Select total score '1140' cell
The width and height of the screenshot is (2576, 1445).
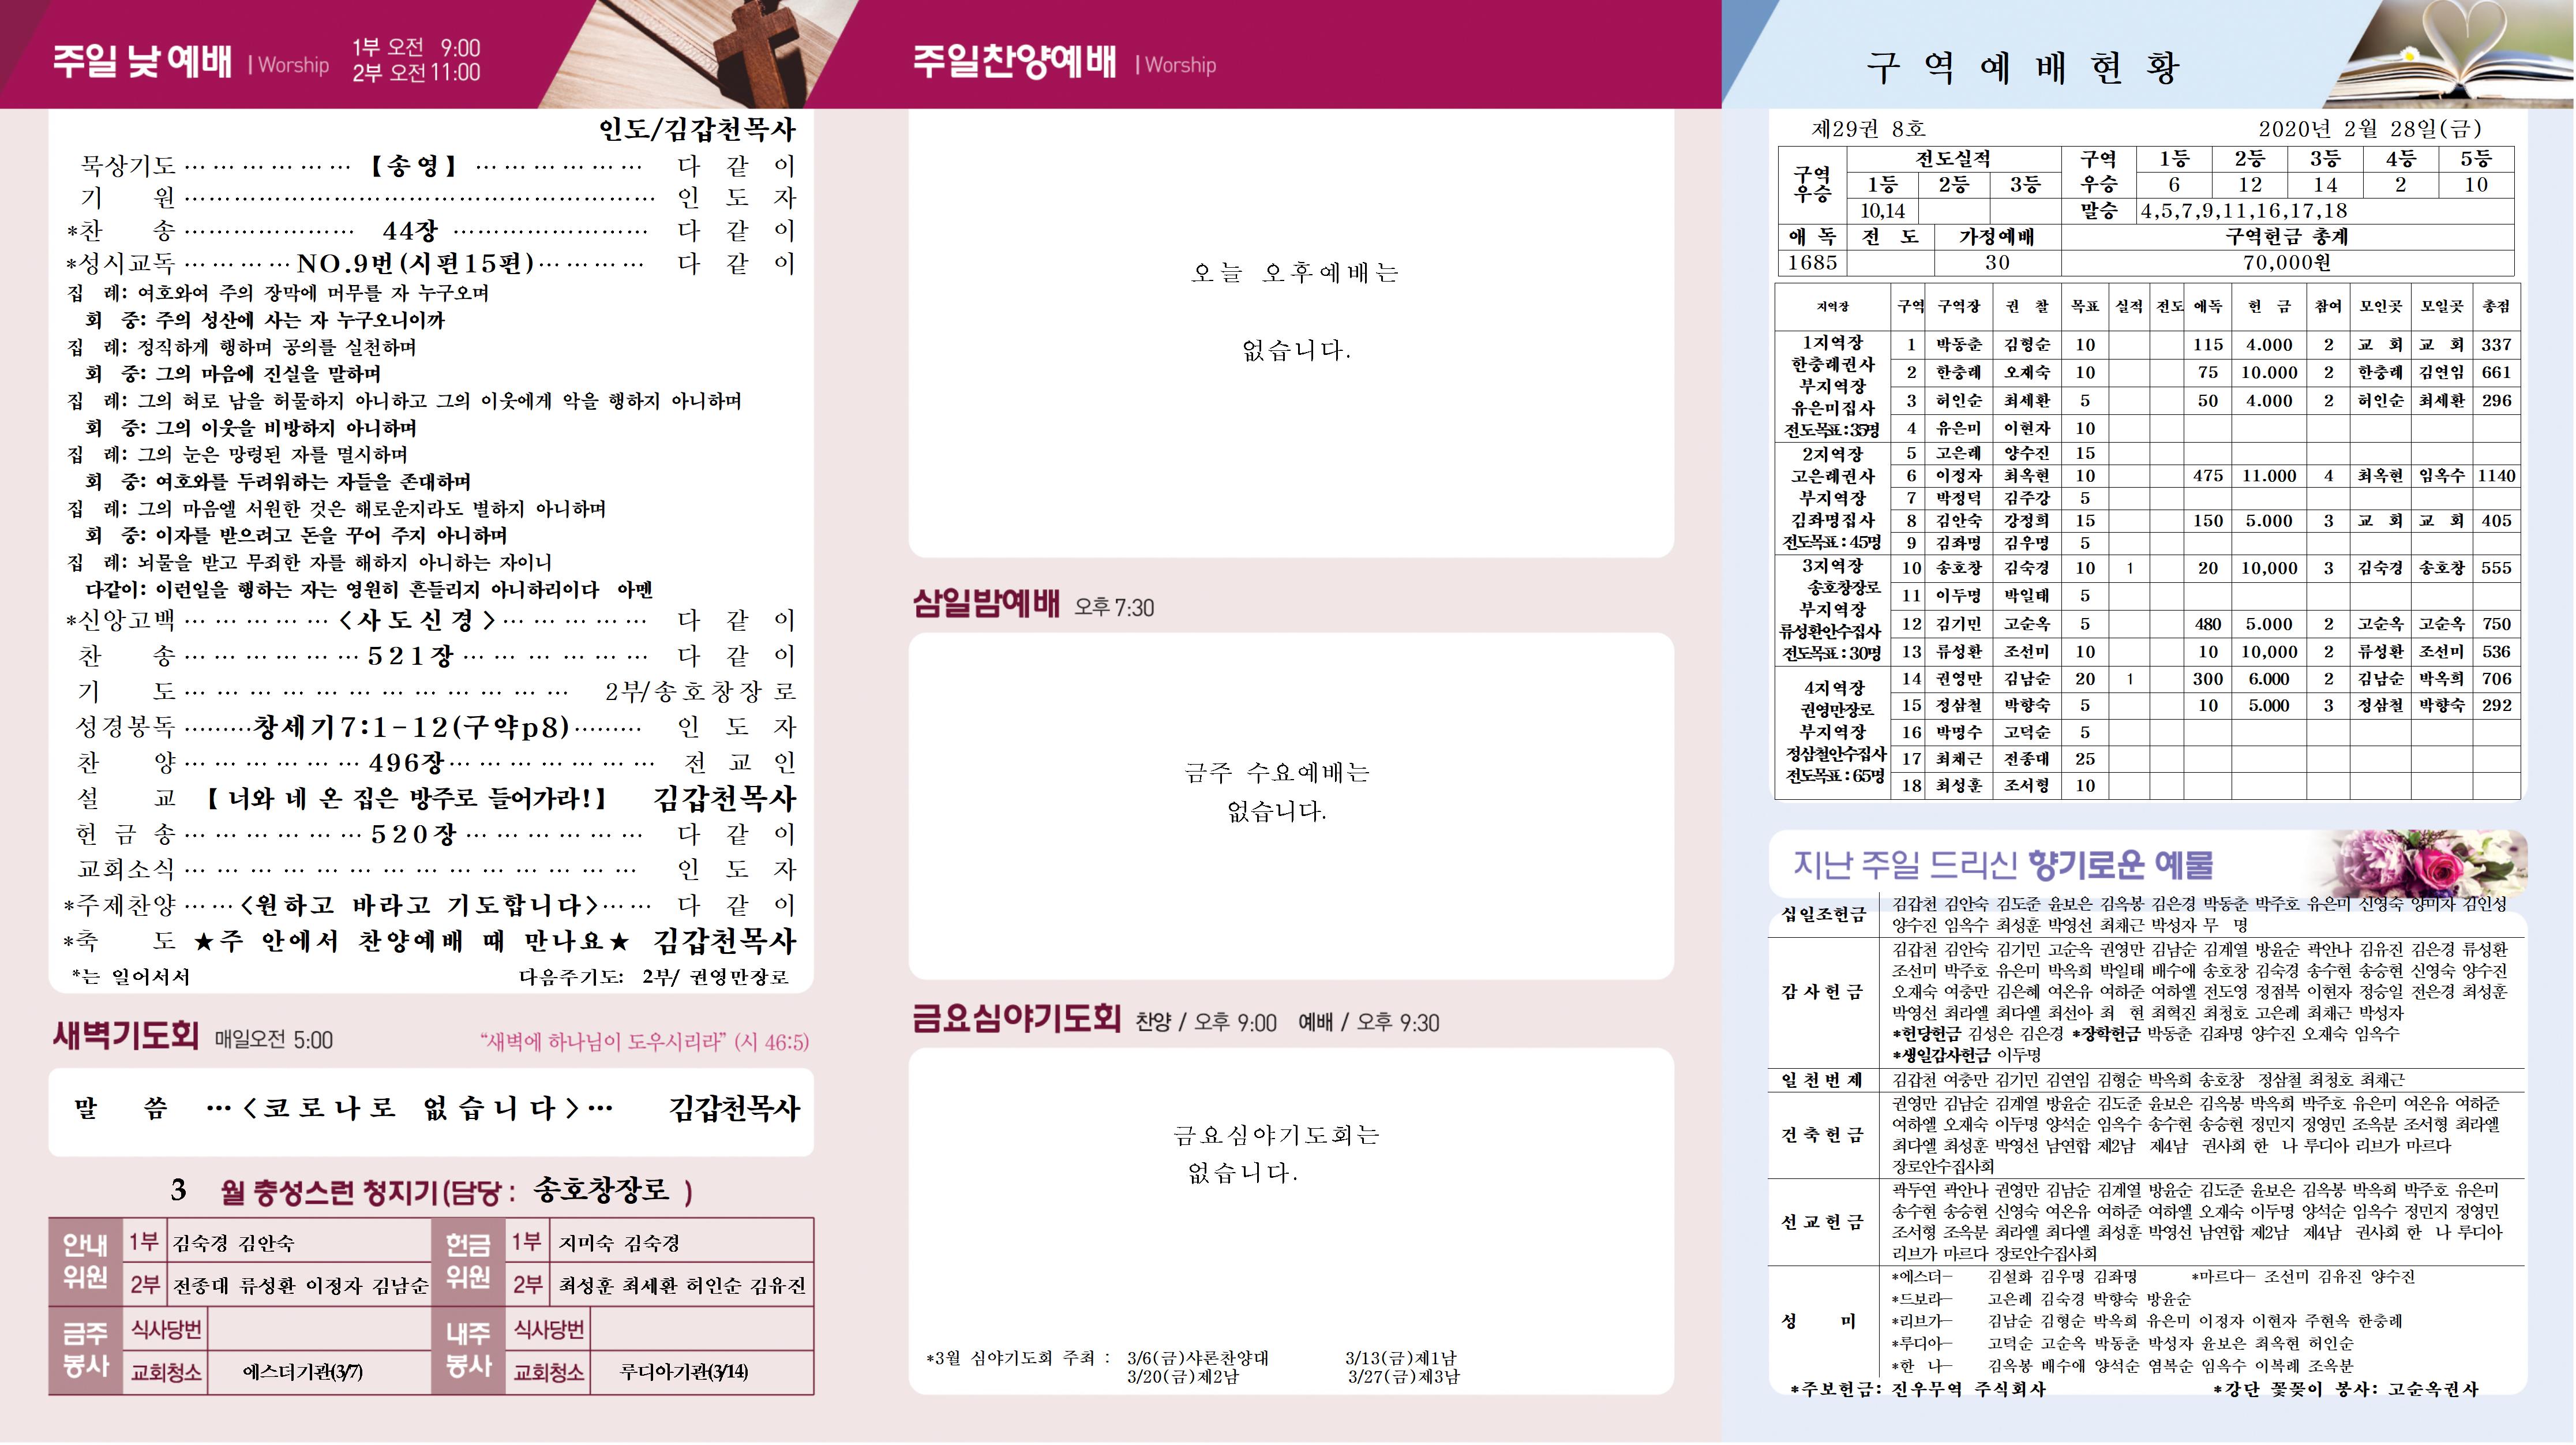tap(2496, 476)
